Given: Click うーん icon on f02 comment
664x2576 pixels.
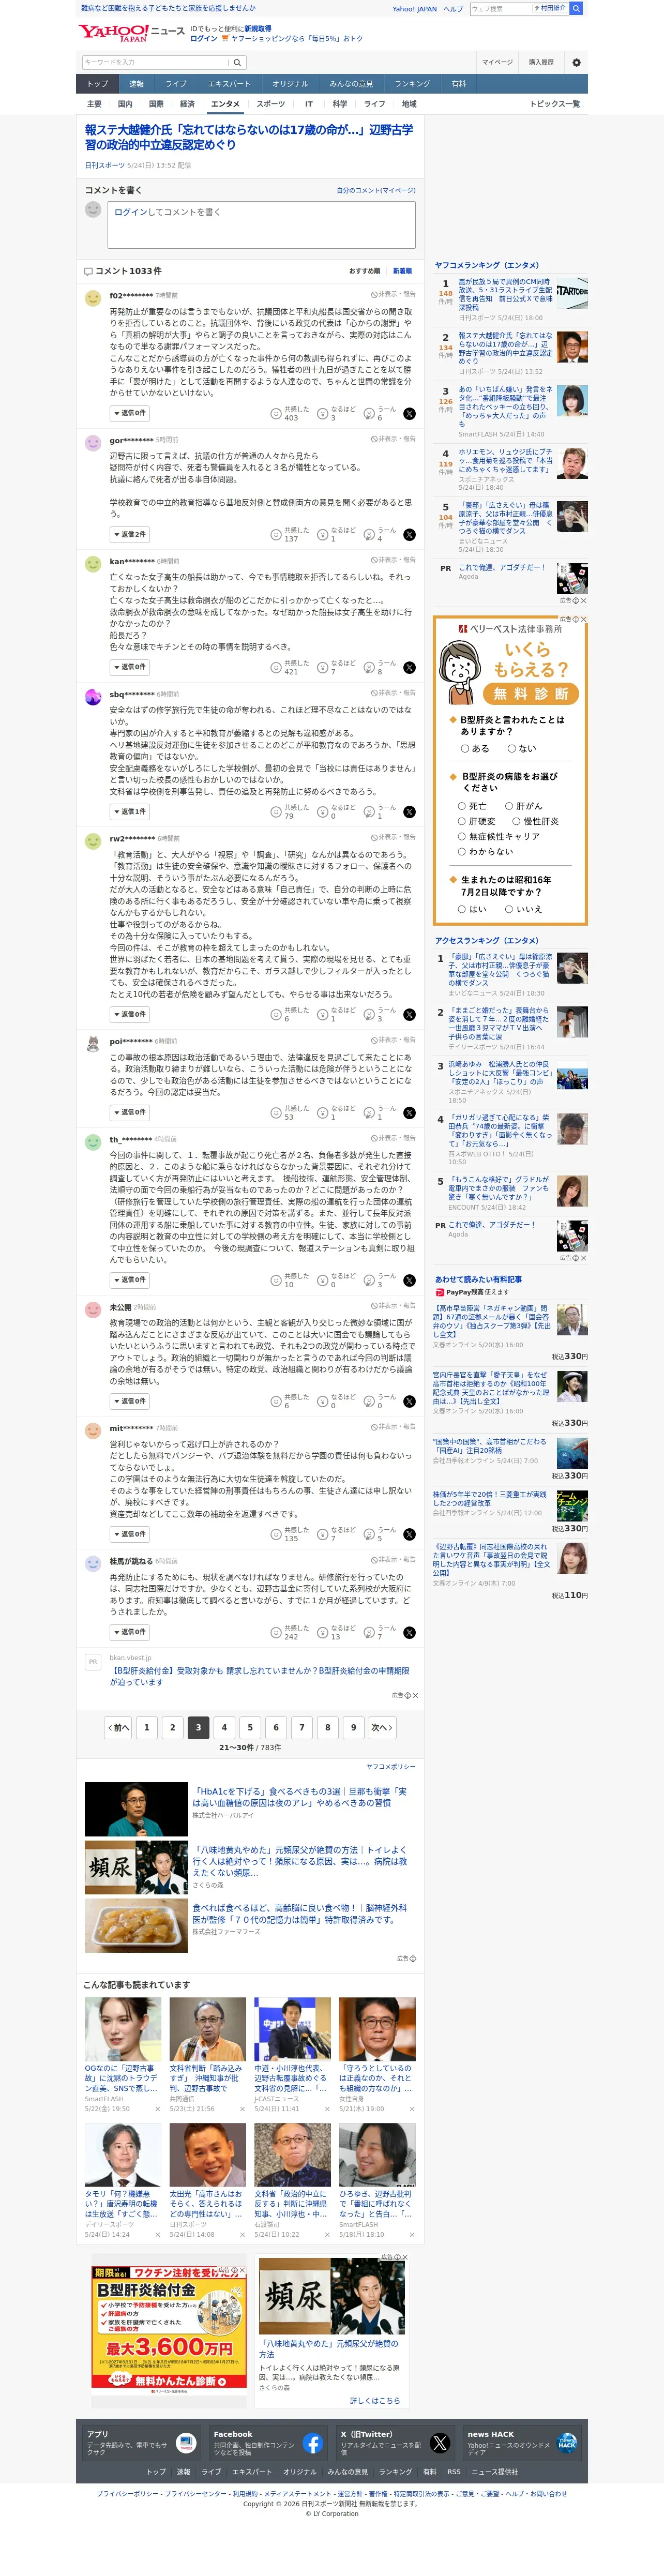Looking at the screenshot, I should (369, 414).
